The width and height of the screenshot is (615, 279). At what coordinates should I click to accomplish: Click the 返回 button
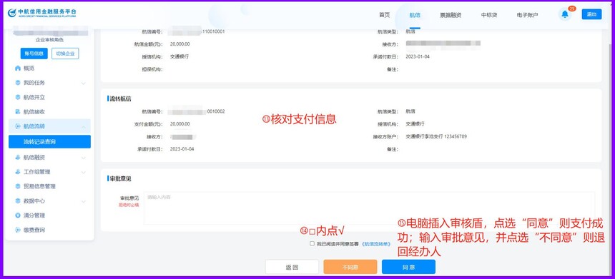[x=292, y=267]
